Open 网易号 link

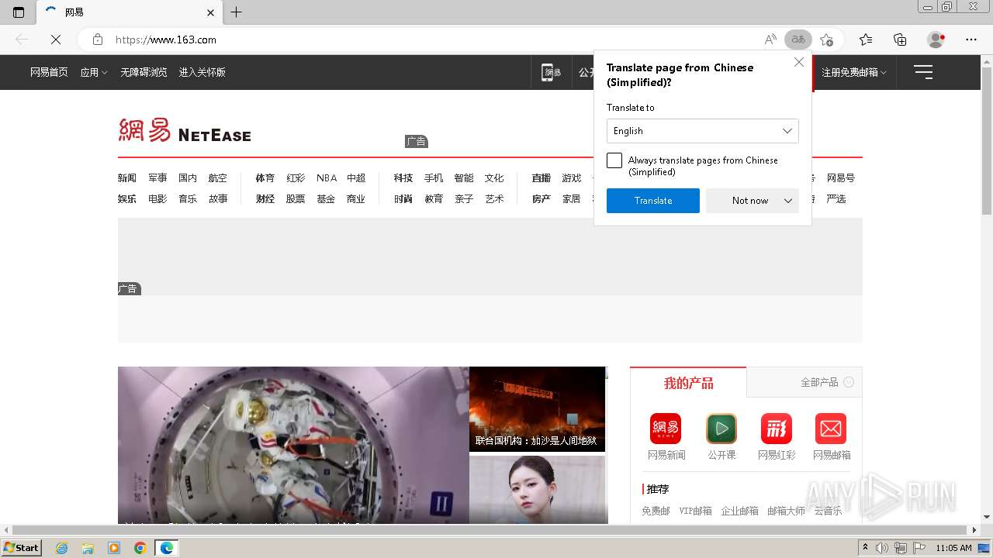841,178
